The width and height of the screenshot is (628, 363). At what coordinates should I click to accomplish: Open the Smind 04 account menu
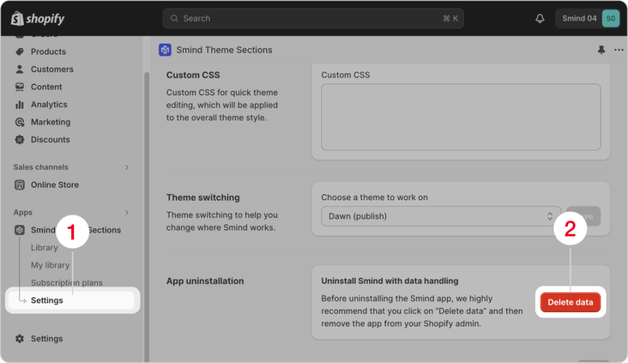coord(587,18)
